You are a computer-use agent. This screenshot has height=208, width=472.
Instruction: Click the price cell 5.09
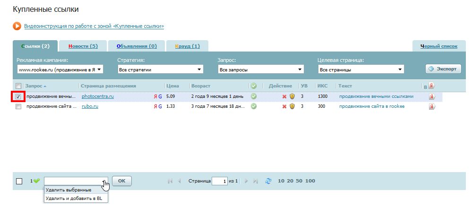(x=171, y=96)
